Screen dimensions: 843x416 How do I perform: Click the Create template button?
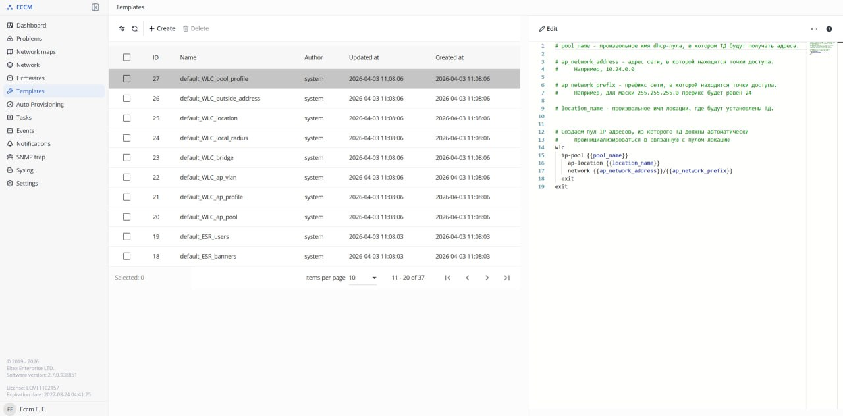click(x=162, y=28)
